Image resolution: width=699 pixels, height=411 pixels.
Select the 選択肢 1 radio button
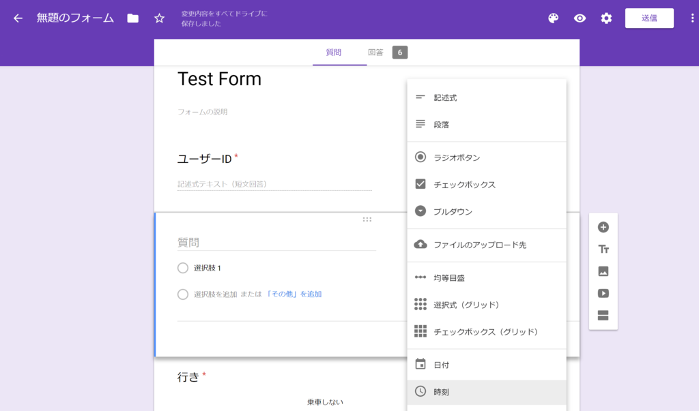click(x=182, y=268)
